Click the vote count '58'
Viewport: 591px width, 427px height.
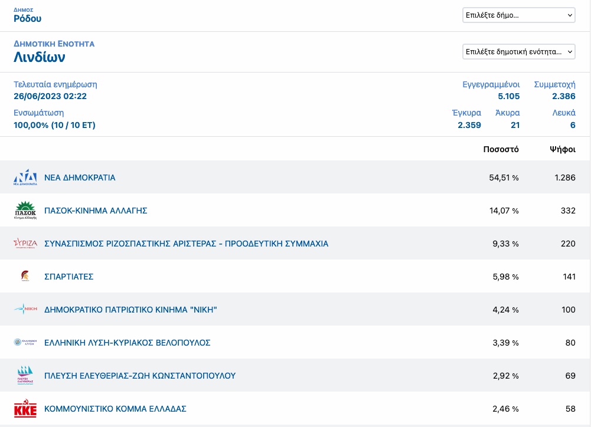tap(570, 409)
